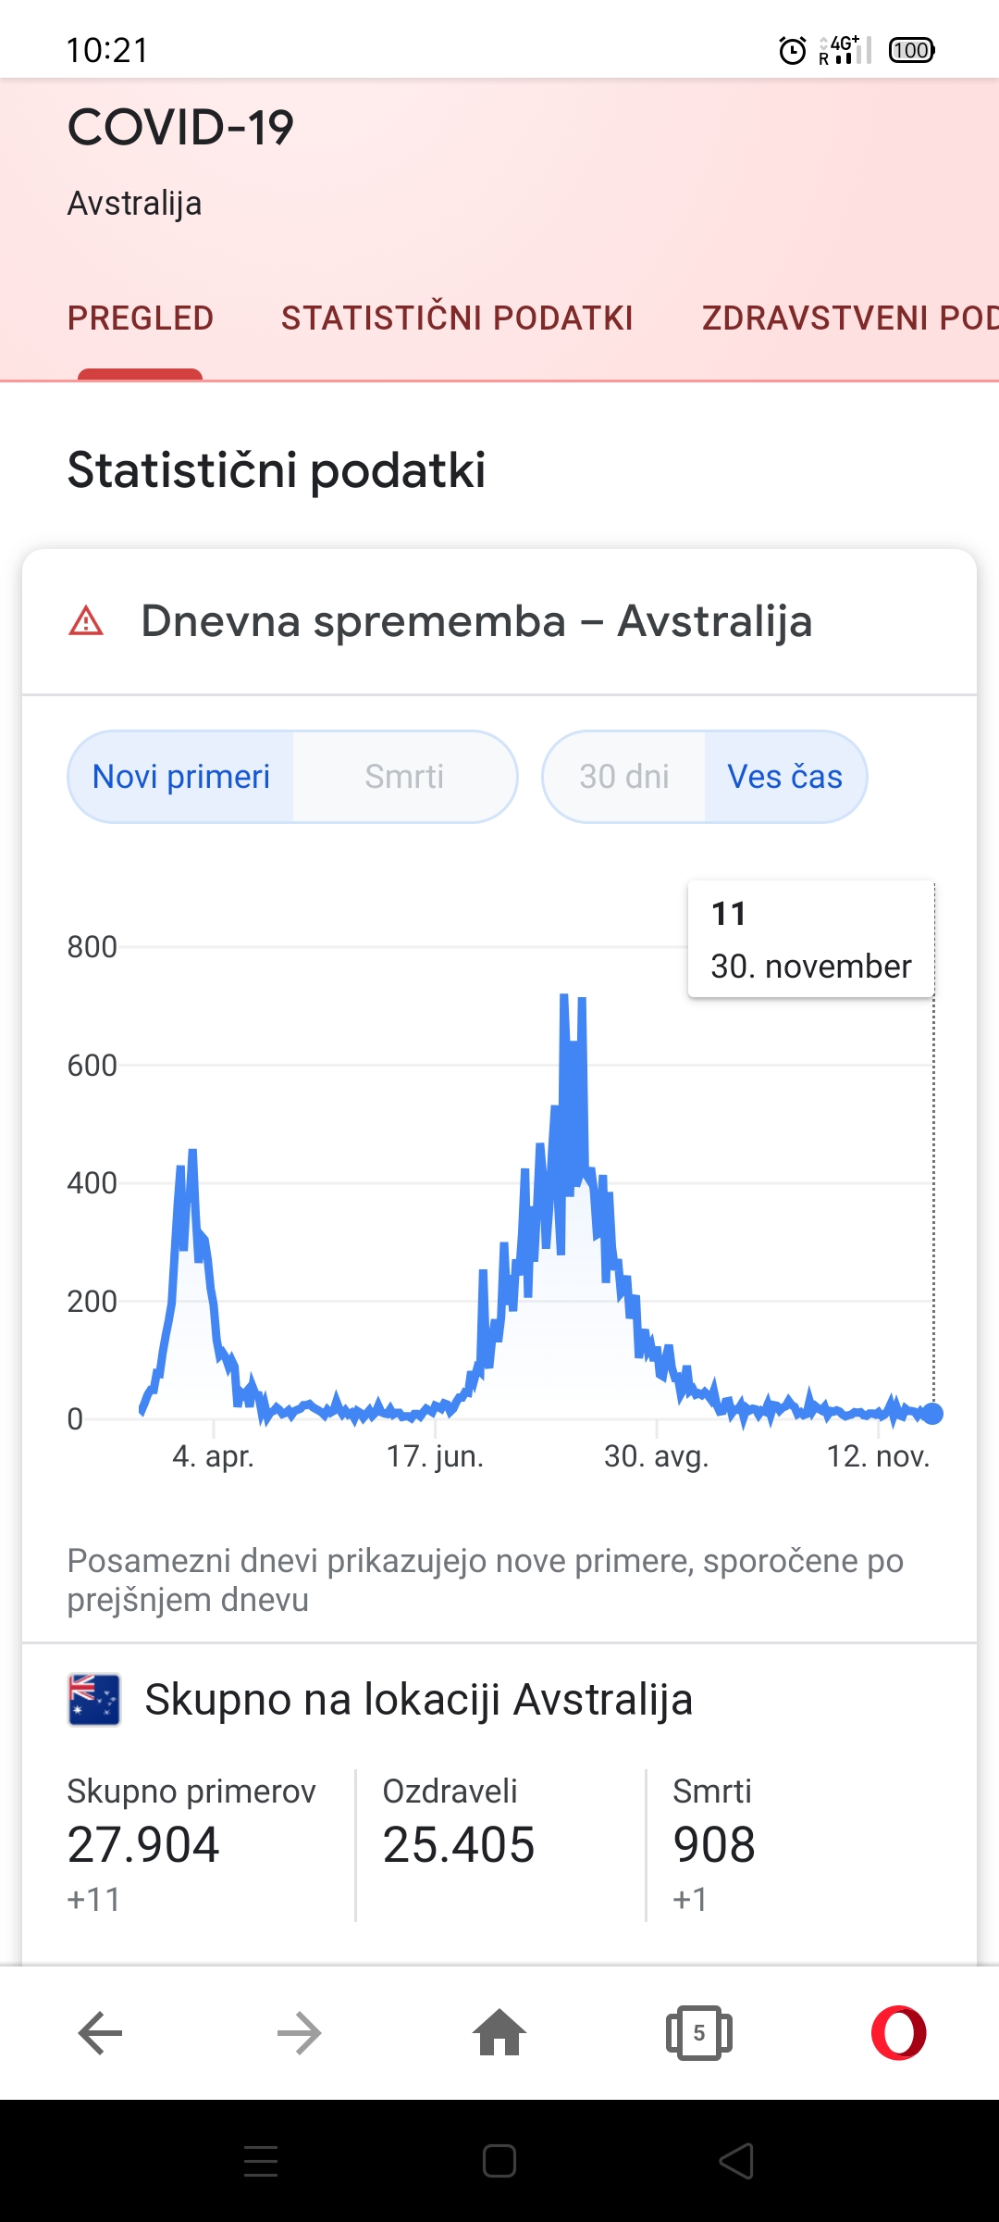The height and width of the screenshot is (2222, 999).
Task: Open the browser home page
Action: click(499, 2033)
